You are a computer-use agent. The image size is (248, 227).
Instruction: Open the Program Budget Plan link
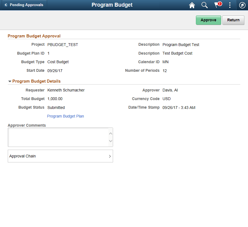pyautogui.click(x=65, y=116)
